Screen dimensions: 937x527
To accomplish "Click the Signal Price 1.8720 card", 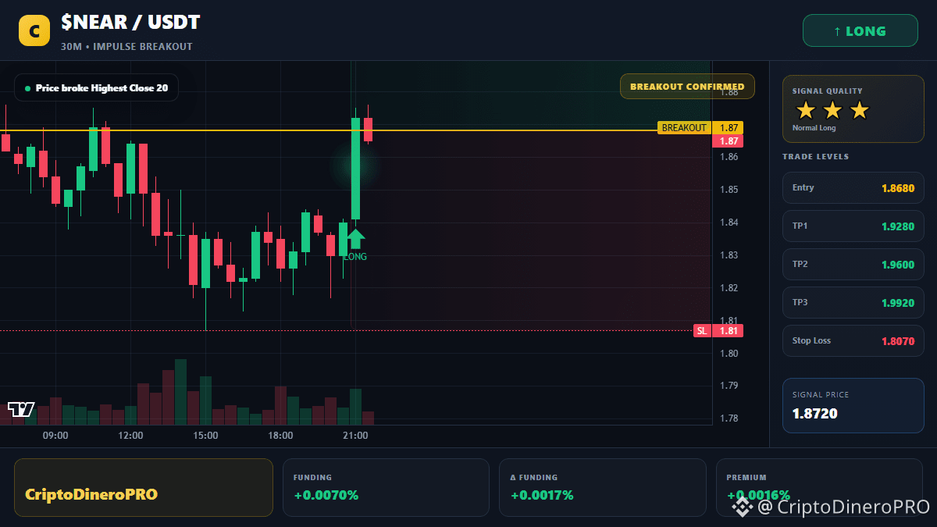I will pos(853,405).
